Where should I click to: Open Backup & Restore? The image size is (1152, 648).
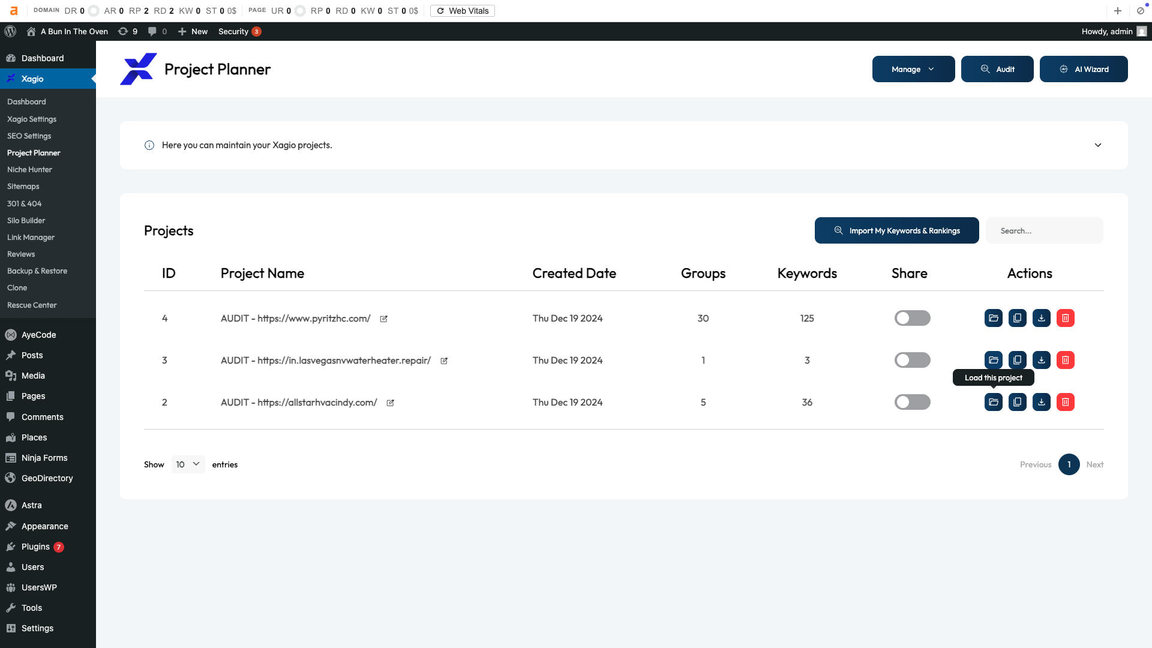click(x=37, y=271)
